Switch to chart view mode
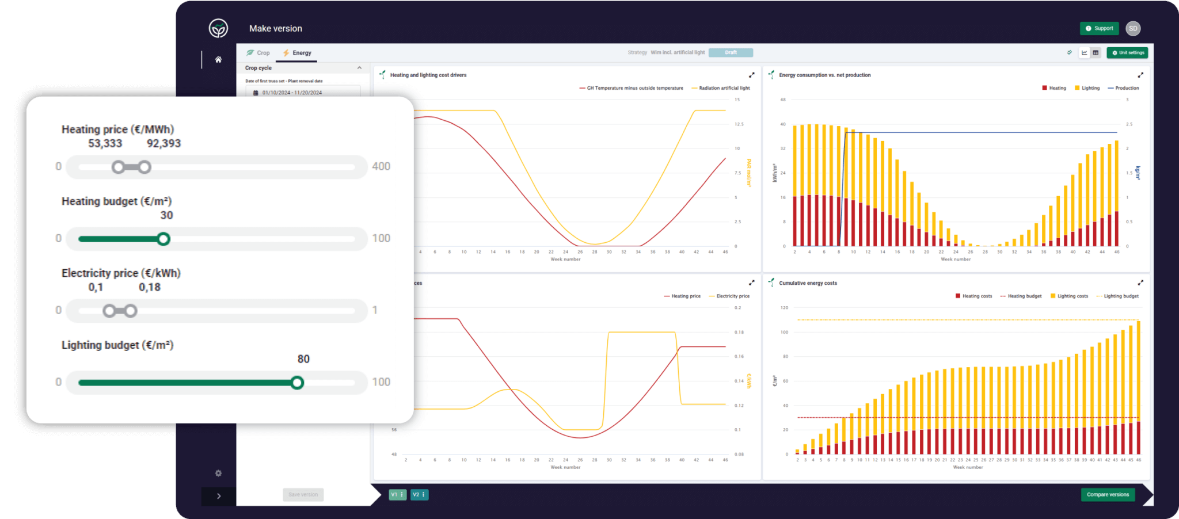 point(1084,53)
